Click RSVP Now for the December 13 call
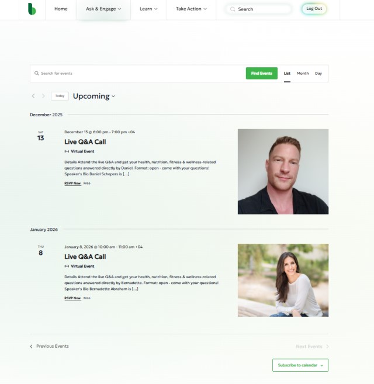The image size is (374, 384). (72, 183)
